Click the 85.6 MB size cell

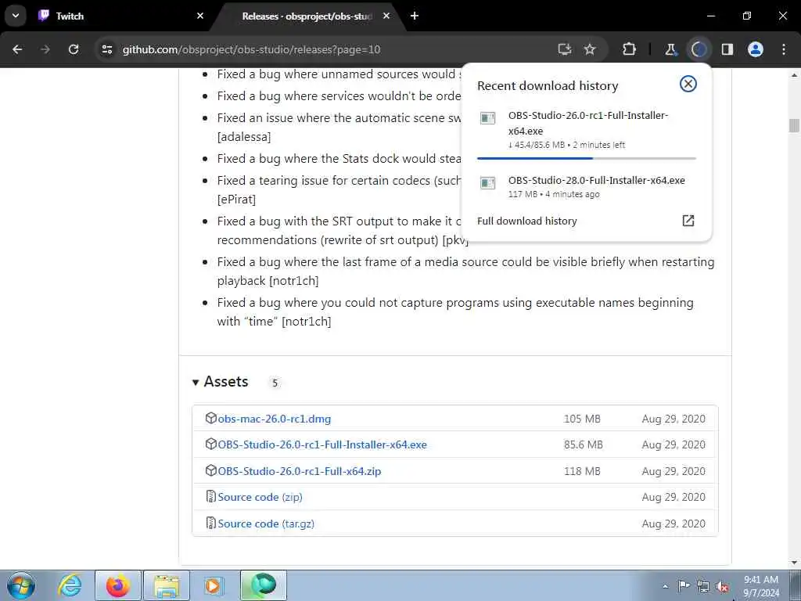pos(584,444)
